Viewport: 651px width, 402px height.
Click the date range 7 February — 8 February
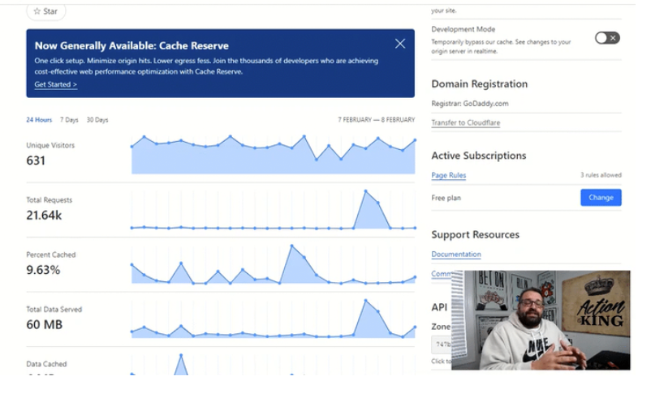(376, 120)
